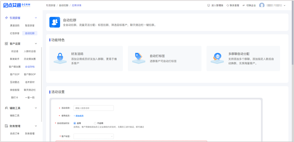Click the 点艾通 SCRM logo
Image resolution: width=294 pixels, height=142 pixels.
pyautogui.click(x=17, y=5)
